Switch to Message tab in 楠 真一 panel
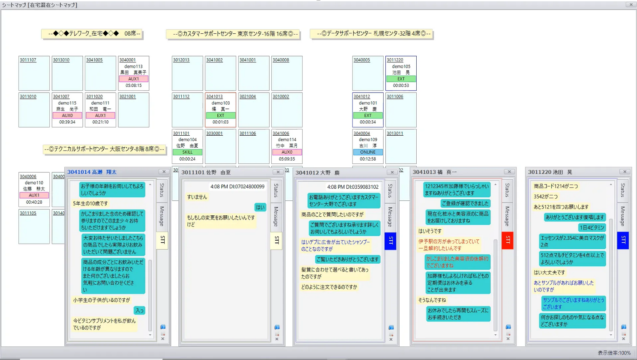The height and width of the screenshot is (360, 637). pyautogui.click(x=508, y=217)
